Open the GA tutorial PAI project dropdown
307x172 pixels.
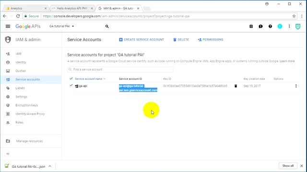tap(62, 26)
